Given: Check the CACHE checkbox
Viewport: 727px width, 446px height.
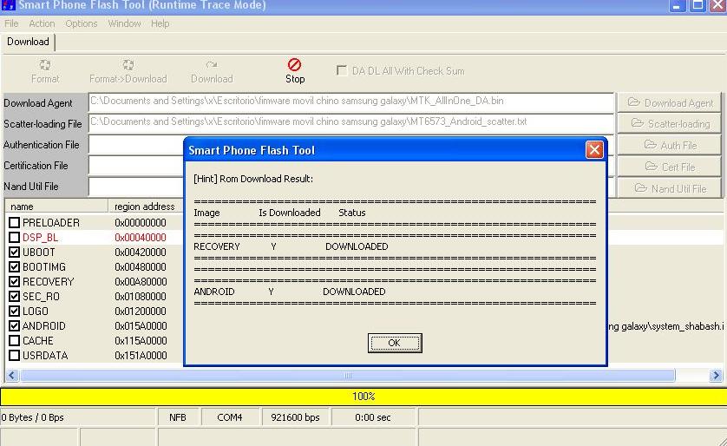Looking at the screenshot, I should [x=15, y=341].
